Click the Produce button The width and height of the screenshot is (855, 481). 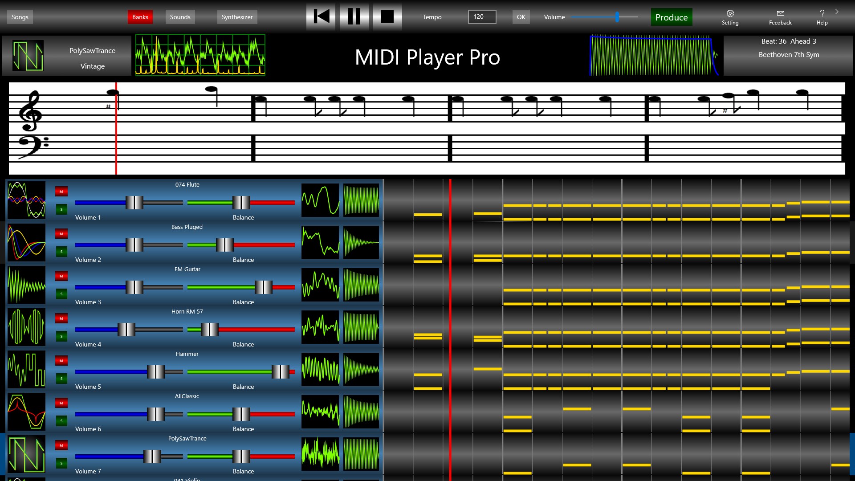[x=671, y=17]
